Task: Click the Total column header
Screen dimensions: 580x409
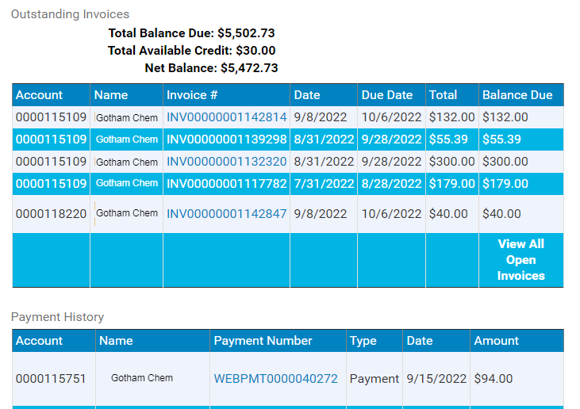Action: coord(443,95)
